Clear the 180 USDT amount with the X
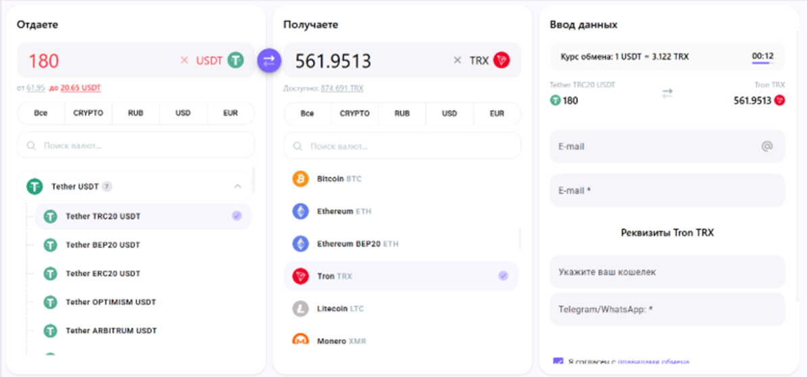The image size is (807, 377). (185, 60)
